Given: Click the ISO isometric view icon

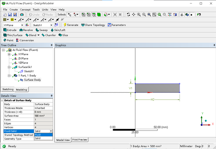Looking at the screenshot, I should coord(170,14).
